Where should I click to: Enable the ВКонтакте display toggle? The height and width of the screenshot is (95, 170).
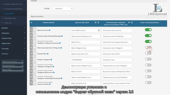pos(148,71)
